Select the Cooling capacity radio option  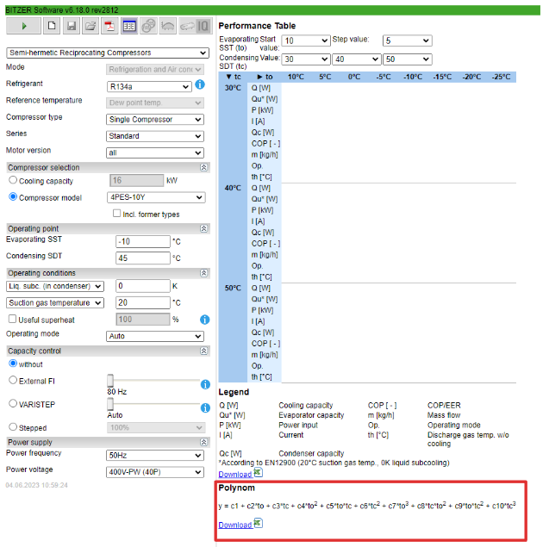[13, 180]
